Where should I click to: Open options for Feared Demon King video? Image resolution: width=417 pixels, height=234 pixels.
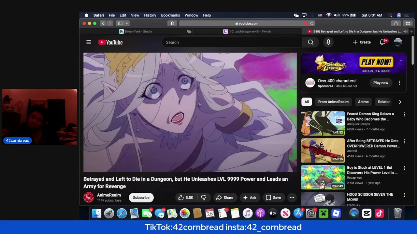pos(404,114)
